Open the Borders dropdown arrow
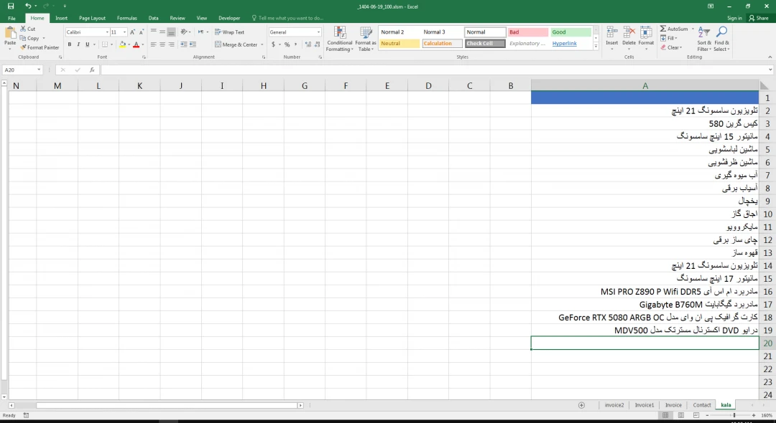 coord(111,44)
